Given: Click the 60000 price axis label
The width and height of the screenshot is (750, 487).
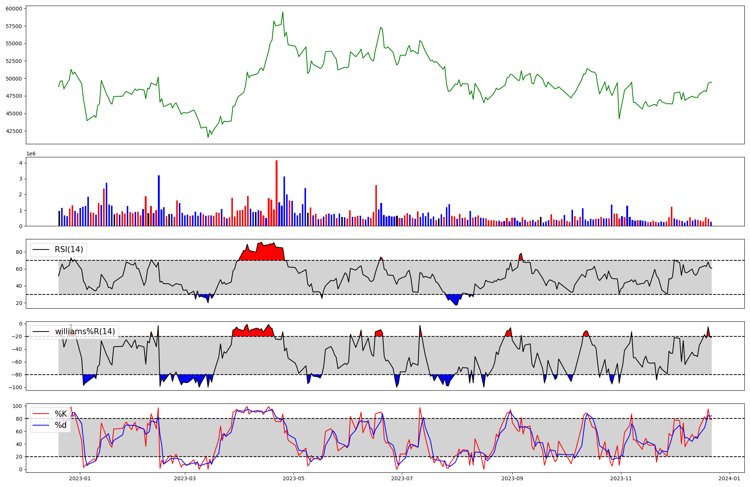Looking at the screenshot, I should (x=13, y=8).
